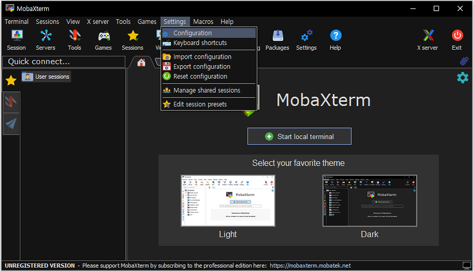Select the User sessions tree item
Viewport: 474px width, 271px height.
(x=46, y=77)
